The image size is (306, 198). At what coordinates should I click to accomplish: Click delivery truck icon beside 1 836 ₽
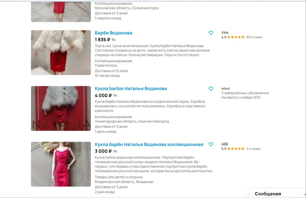(x=114, y=40)
